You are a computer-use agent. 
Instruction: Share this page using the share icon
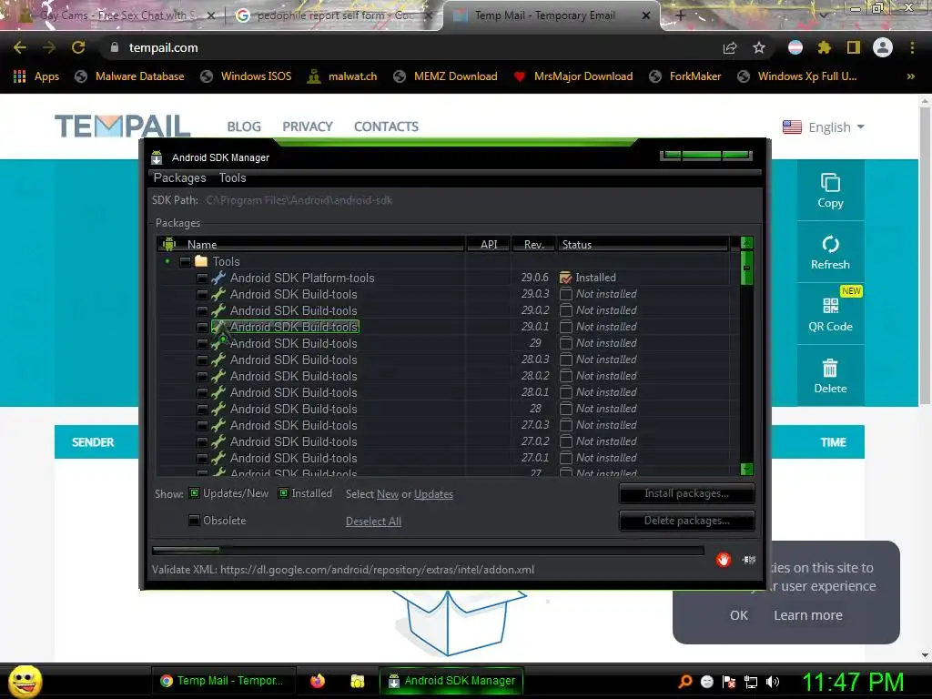pos(730,47)
